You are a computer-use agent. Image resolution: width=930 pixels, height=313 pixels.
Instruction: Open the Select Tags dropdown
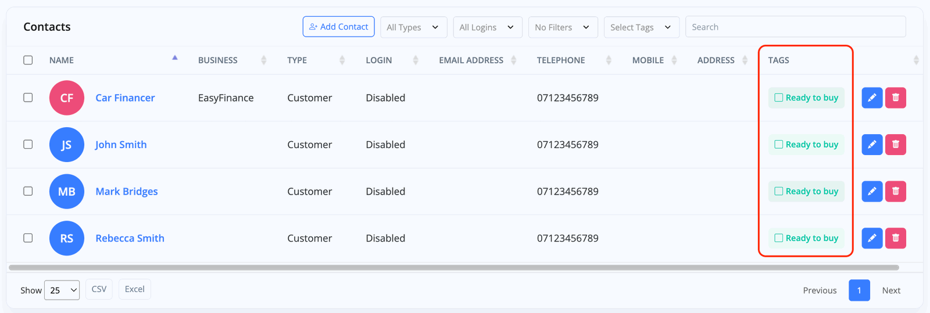(x=641, y=27)
